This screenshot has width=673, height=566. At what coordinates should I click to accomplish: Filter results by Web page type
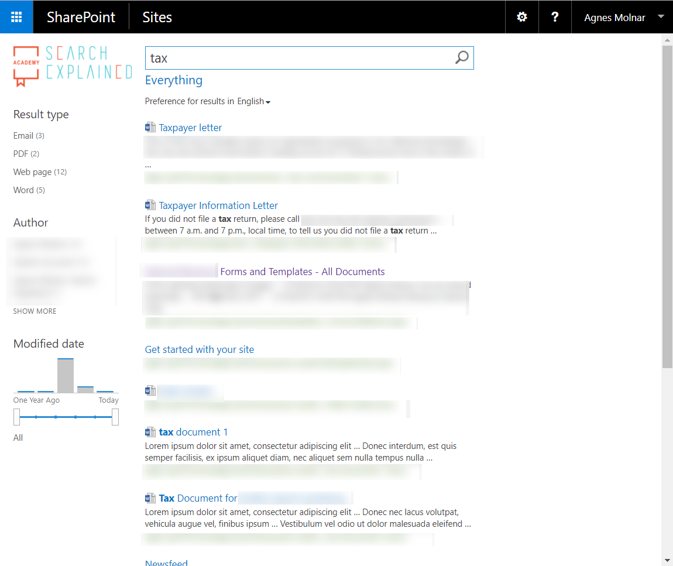(40, 171)
